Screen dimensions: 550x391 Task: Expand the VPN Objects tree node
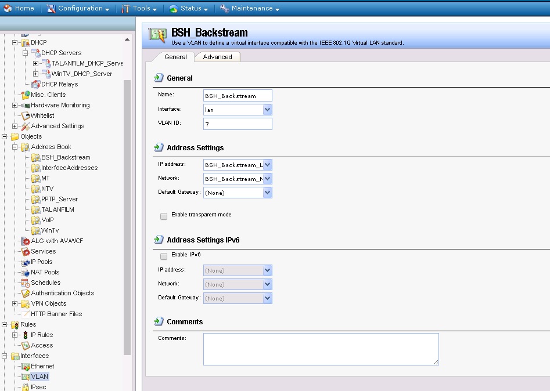15,304
